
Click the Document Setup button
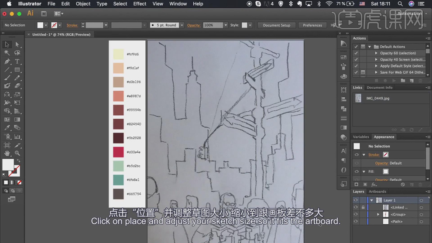coord(276,25)
